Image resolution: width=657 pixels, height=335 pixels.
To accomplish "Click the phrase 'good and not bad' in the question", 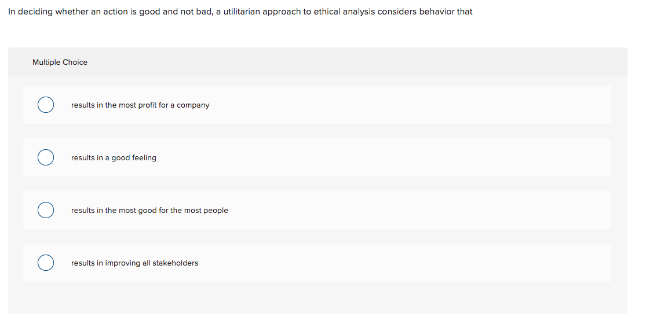I will [x=174, y=11].
